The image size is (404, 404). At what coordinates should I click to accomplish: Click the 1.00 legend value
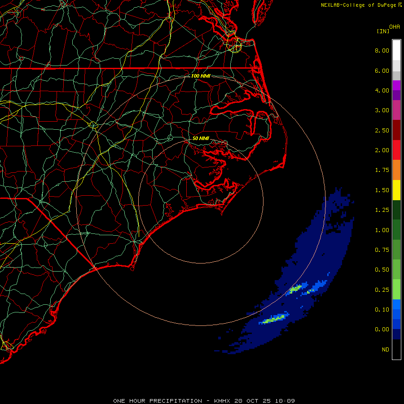tap(382, 230)
